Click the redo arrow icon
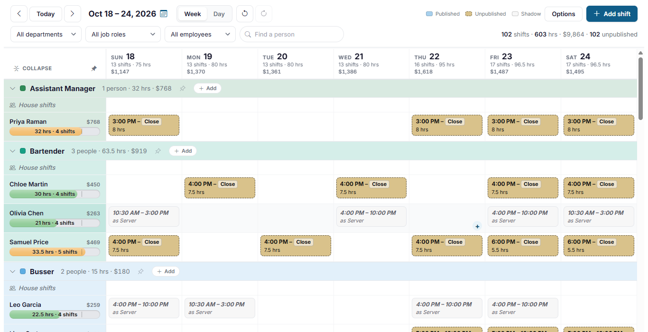Viewport: 648px width, 332px height. 264,14
